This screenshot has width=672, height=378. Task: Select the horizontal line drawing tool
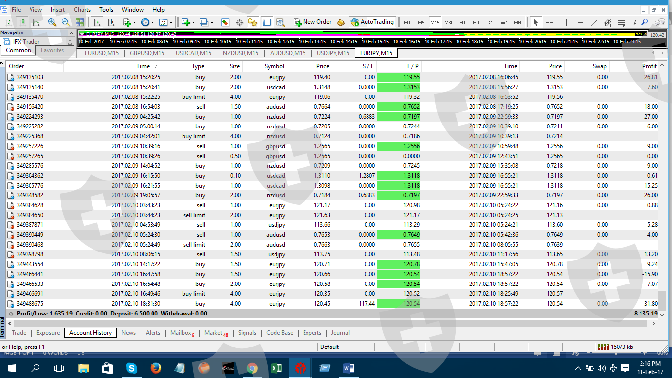point(580,22)
